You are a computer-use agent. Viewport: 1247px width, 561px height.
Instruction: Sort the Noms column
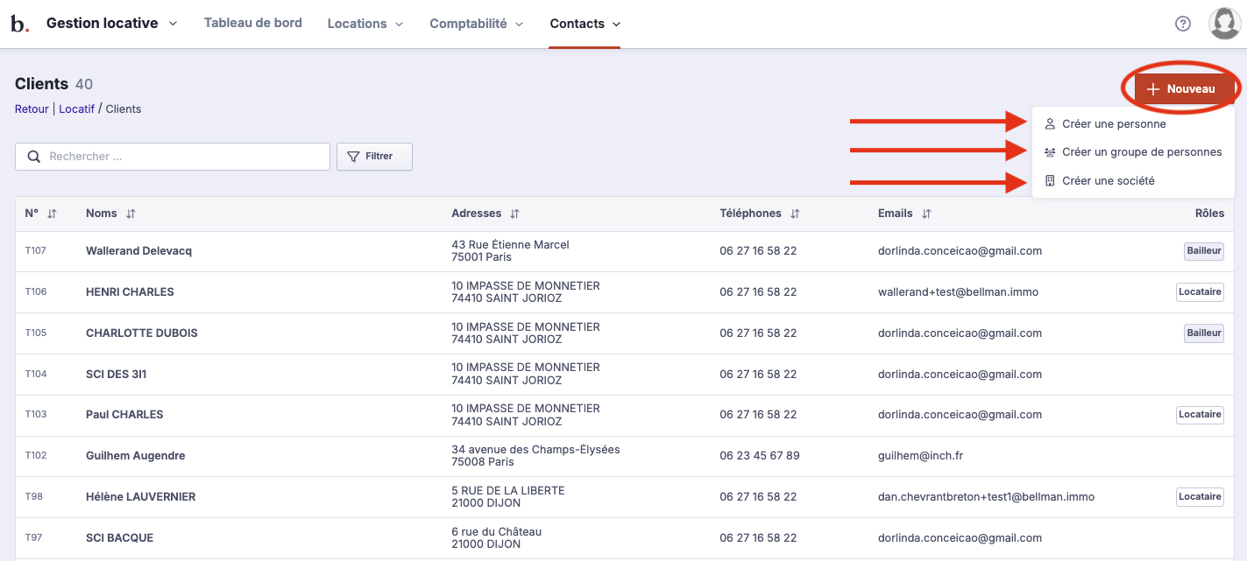(x=131, y=214)
